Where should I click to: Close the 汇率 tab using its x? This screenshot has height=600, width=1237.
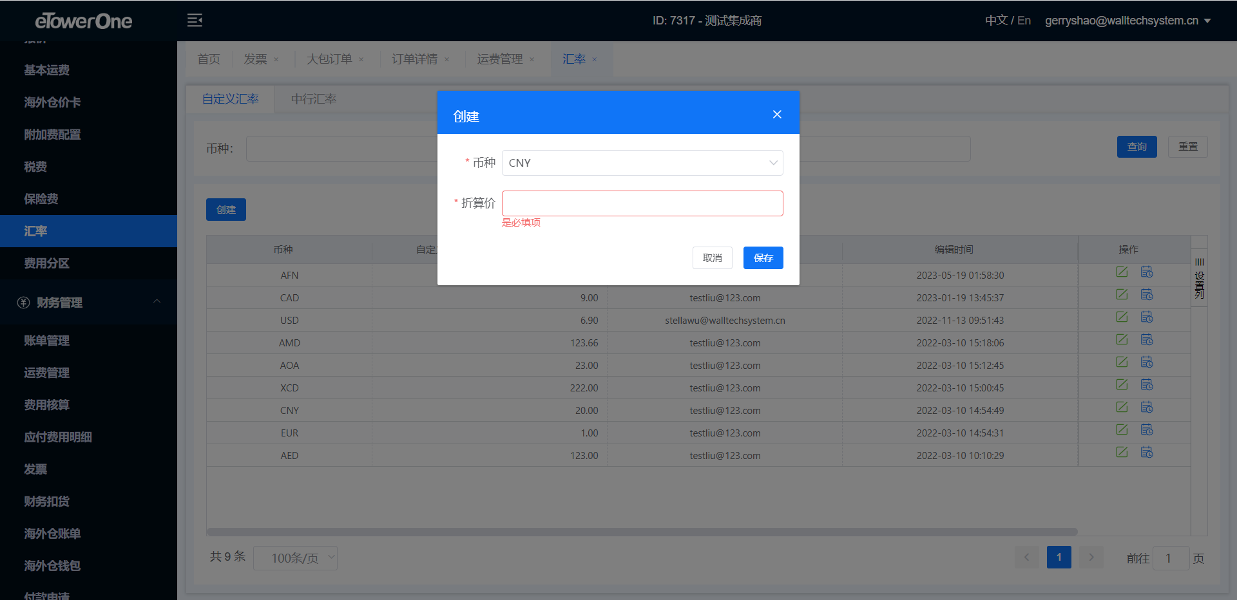click(x=595, y=60)
